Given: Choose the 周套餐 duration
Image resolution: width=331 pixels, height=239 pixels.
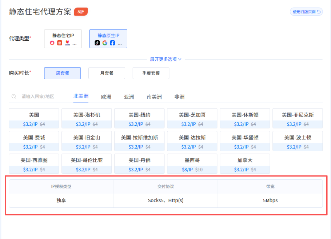Looking at the screenshot, I should pyautogui.click(x=63, y=73).
